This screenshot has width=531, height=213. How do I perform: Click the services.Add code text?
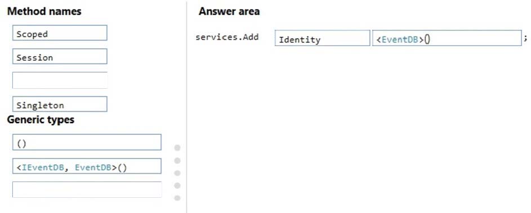227,37
